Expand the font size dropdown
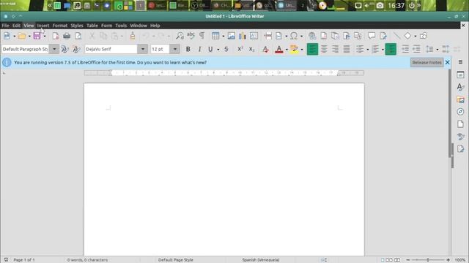The width and height of the screenshot is (469, 263). (x=174, y=49)
